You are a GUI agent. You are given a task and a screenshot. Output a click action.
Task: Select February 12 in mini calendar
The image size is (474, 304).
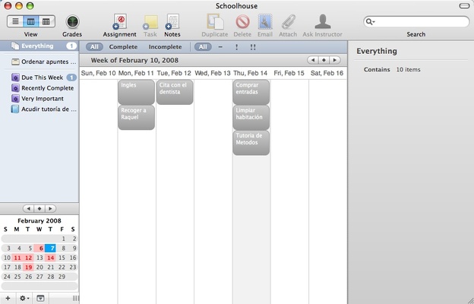point(28,258)
